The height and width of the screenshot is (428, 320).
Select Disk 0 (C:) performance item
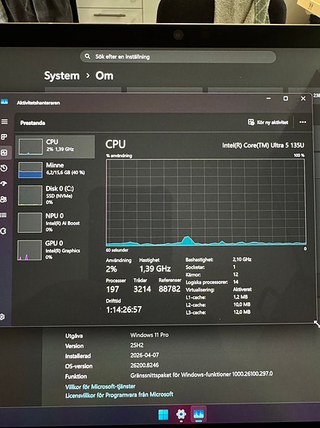click(55, 195)
